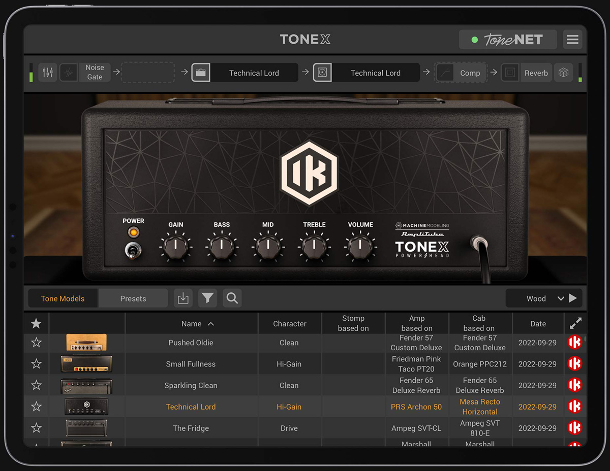Sort by the Cab based on header
This screenshot has width=610, height=471.
click(x=479, y=323)
